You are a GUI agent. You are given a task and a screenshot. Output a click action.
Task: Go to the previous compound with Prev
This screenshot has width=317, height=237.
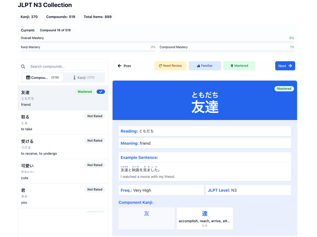124,66
